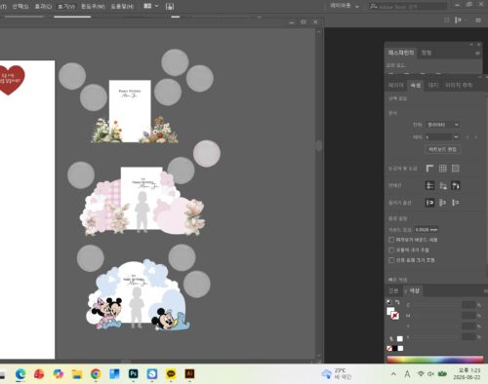Image resolution: width=488 pixels, height=384 pixels.
Task: Open the Pathfinder panel options menu
Action: [x=477, y=53]
